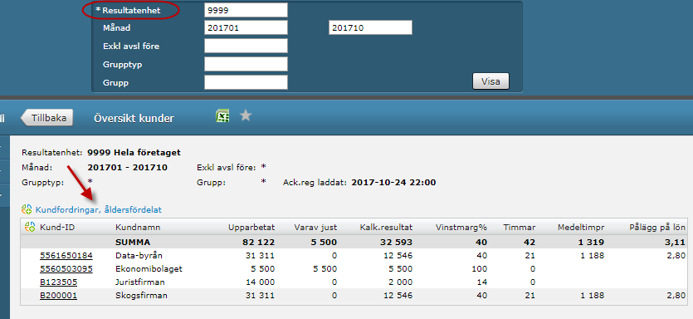Click SUMMA Medeltimpr value 1 319
The image size is (693, 319).
pyautogui.click(x=591, y=242)
